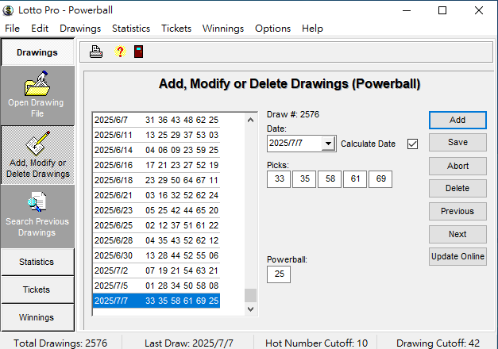Select the Statistics sidebar tab
The height and width of the screenshot is (349, 498).
tap(37, 262)
